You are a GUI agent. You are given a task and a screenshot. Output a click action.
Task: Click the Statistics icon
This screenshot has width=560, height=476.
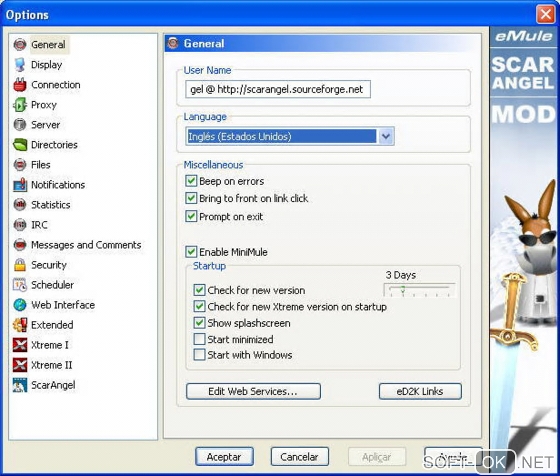coord(20,205)
